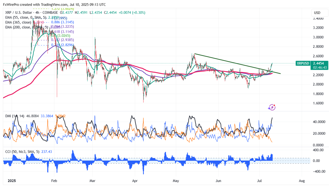Click the XRPUSD symbol price tag
329x186 pixels.
303,63
